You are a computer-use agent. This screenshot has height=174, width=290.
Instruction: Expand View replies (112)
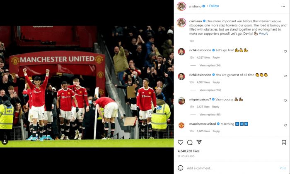click(x=210, y=90)
